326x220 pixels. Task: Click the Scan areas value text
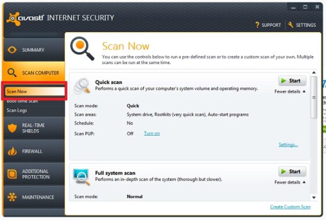[187, 115]
